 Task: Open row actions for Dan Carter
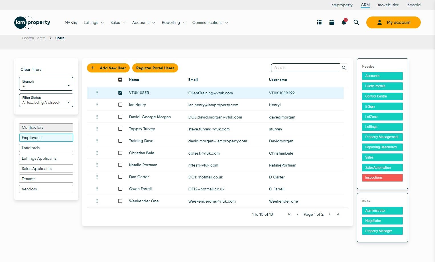coord(97,177)
